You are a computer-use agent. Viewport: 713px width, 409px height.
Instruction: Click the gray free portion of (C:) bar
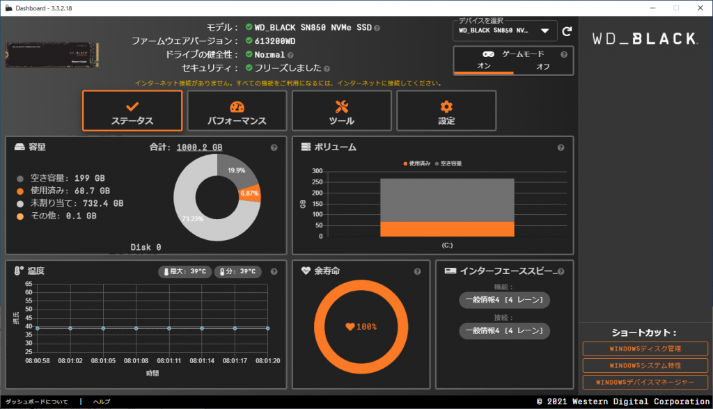[447, 200]
